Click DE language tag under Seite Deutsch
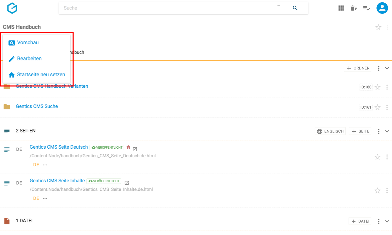This screenshot has height=235, width=392. (x=36, y=165)
